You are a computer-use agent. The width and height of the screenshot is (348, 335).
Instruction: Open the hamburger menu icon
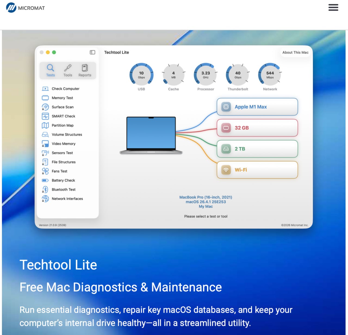coord(333,8)
